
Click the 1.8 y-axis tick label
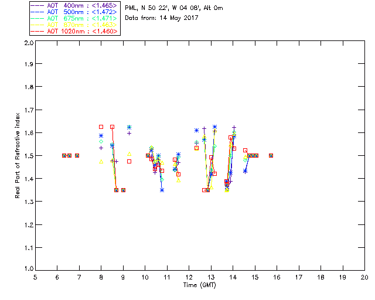click(29, 87)
